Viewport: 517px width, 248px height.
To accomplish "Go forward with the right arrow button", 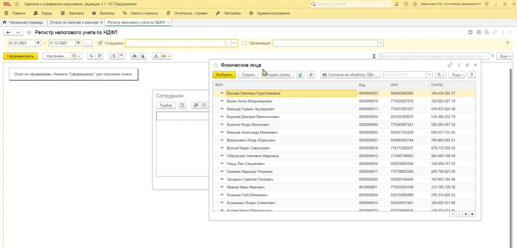I will tap(18, 32).
